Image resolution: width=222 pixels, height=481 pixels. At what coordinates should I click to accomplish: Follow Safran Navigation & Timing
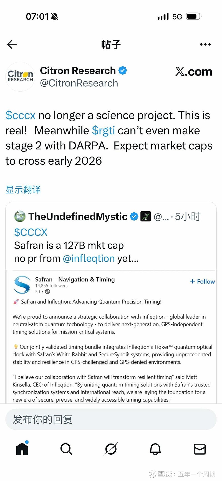pos(203,282)
